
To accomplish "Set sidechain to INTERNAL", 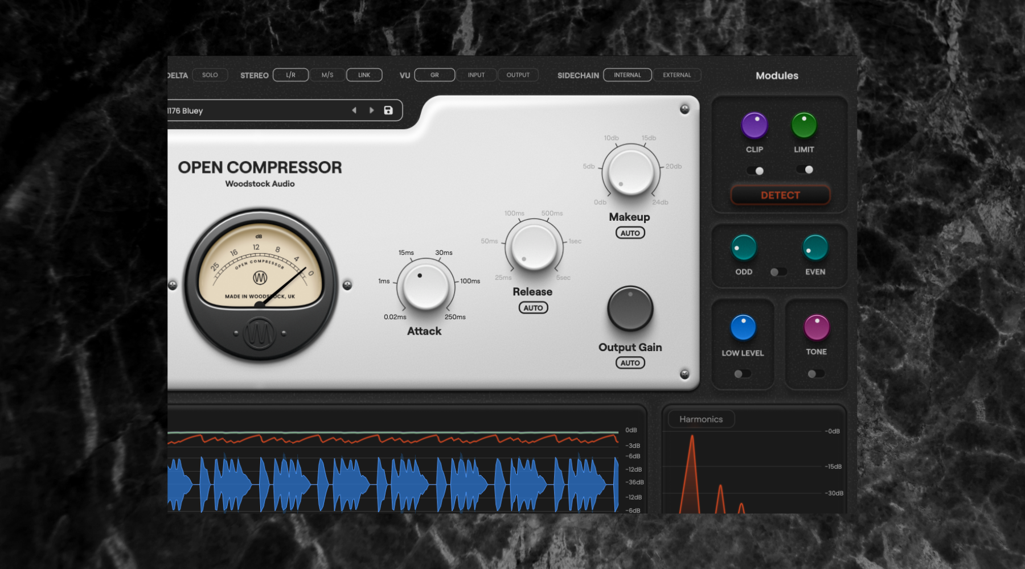I will pyautogui.click(x=628, y=75).
